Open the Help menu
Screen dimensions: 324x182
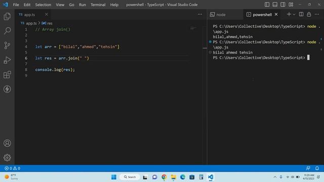coord(114,5)
